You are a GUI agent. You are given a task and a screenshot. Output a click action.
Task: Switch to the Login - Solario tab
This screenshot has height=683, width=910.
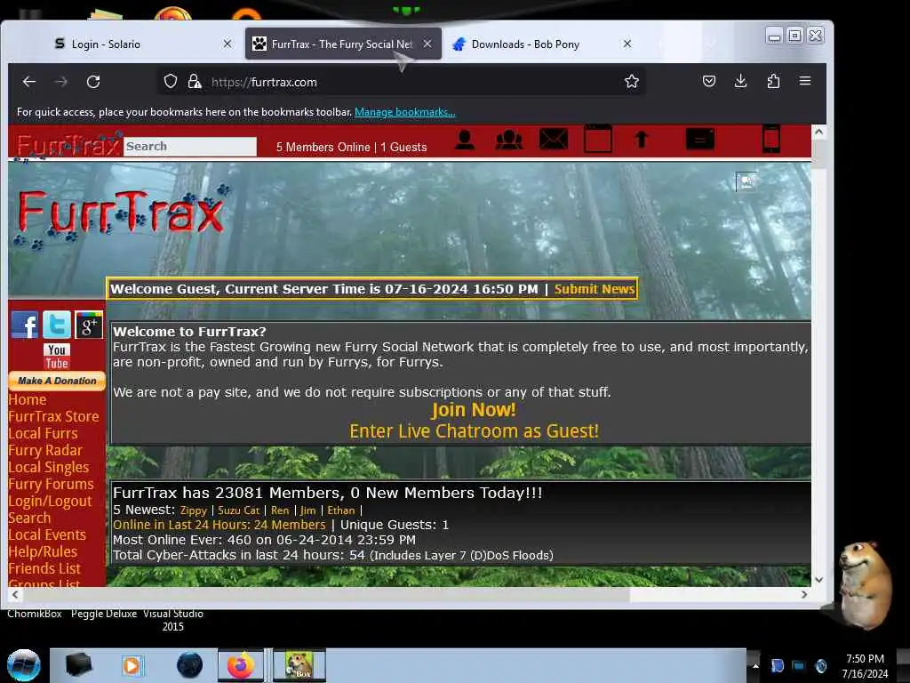pos(143,44)
